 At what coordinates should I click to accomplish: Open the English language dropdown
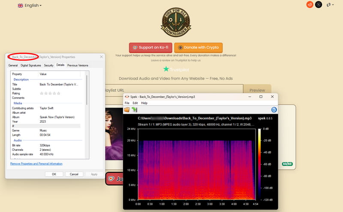point(30,6)
